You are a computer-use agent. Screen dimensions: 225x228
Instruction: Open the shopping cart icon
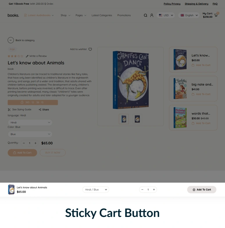point(216,15)
